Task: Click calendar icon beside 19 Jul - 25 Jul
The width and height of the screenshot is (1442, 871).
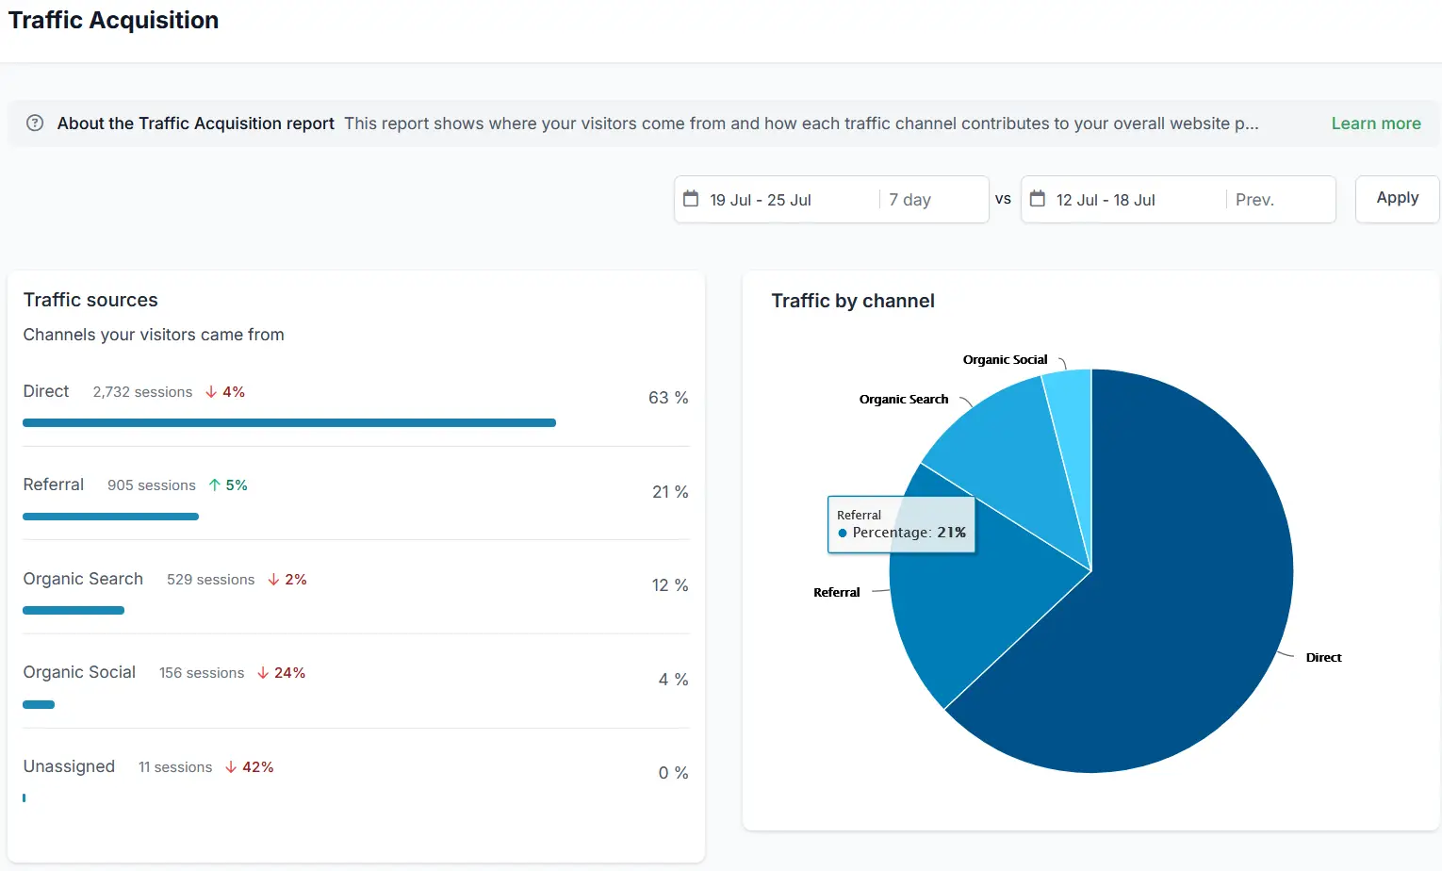Action: click(691, 199)
